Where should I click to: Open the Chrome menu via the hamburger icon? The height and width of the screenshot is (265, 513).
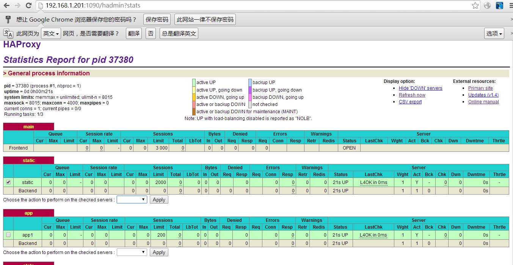pyautogui.click(x=510, y=6)
